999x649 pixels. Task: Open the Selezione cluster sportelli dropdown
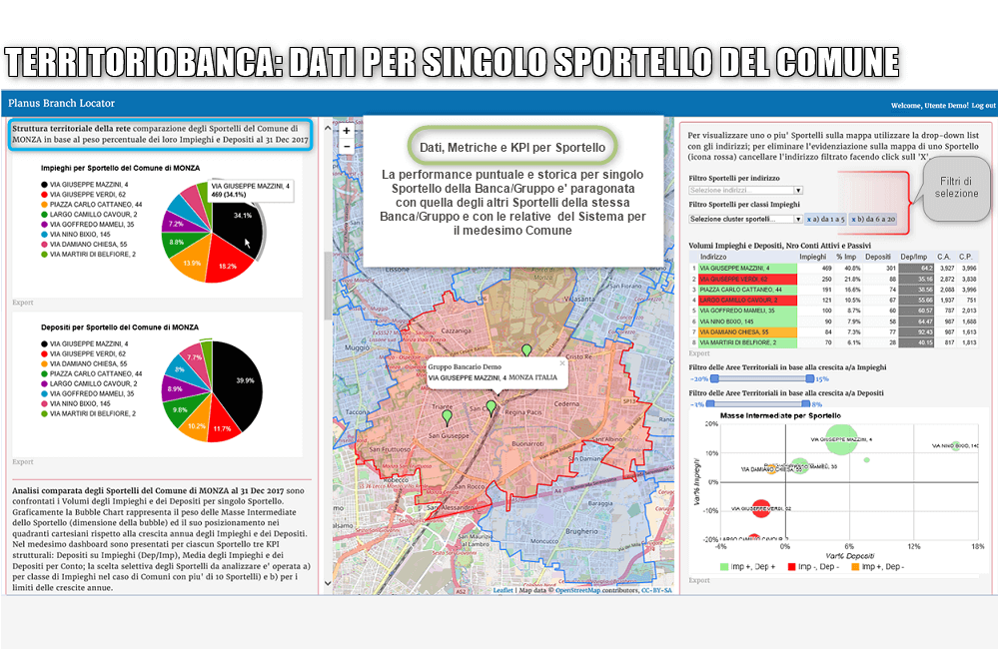pos(745,219)
